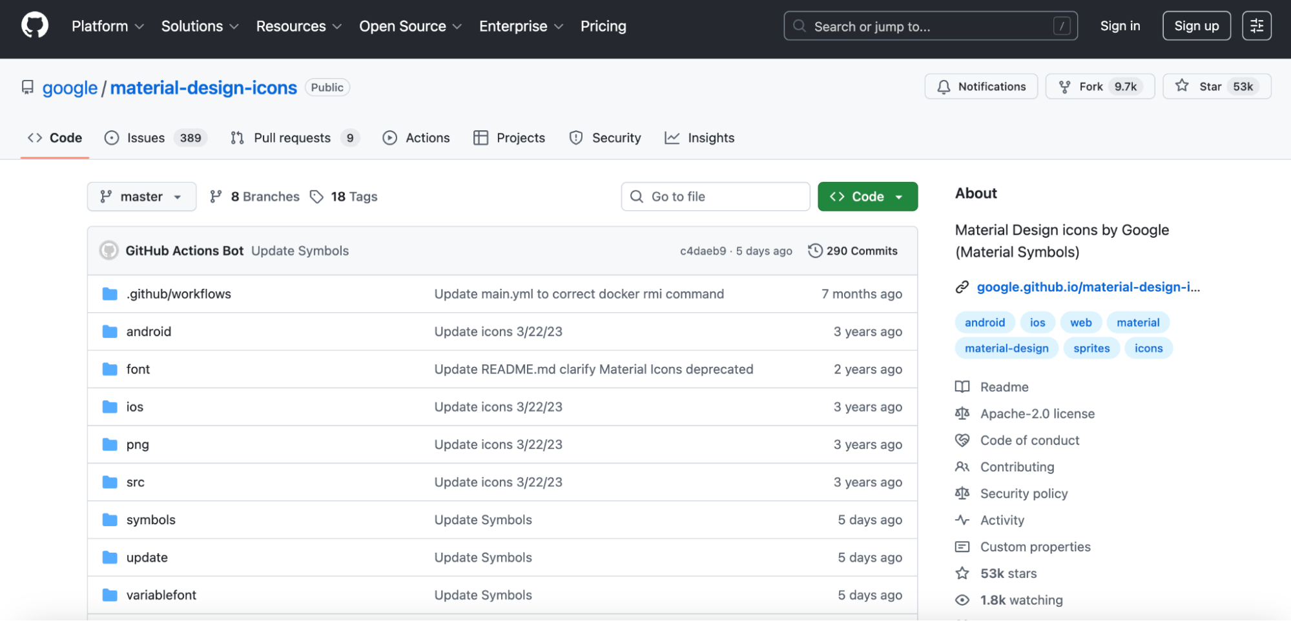1291x621 pixels.
Task: Open the Pull requests tab
Action: pyautogui.click(x=294, y=138)
